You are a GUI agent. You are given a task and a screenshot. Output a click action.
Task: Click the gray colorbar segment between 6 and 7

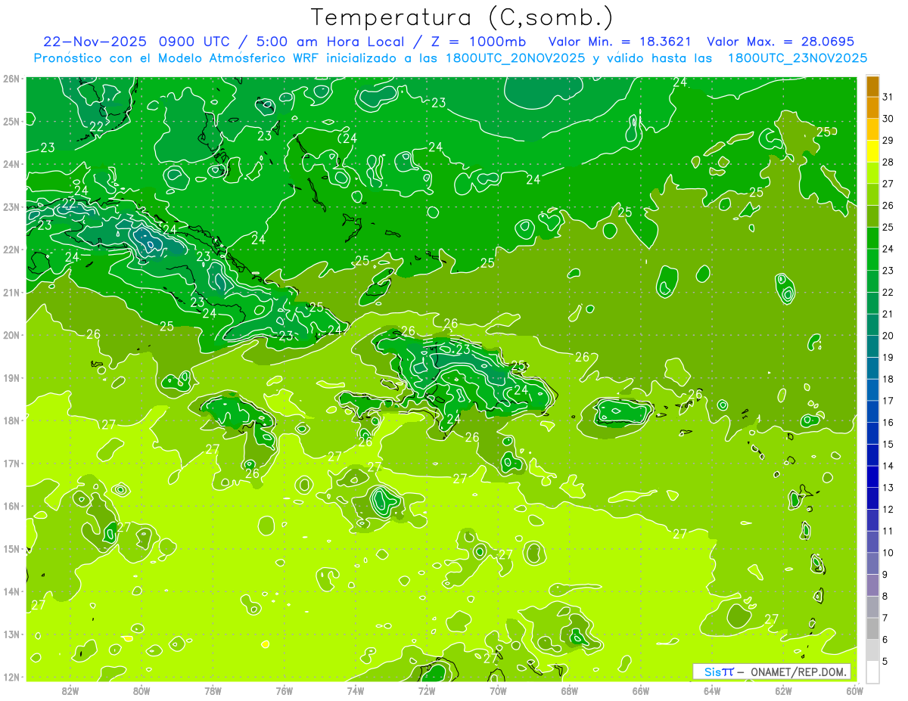(872, 628)
